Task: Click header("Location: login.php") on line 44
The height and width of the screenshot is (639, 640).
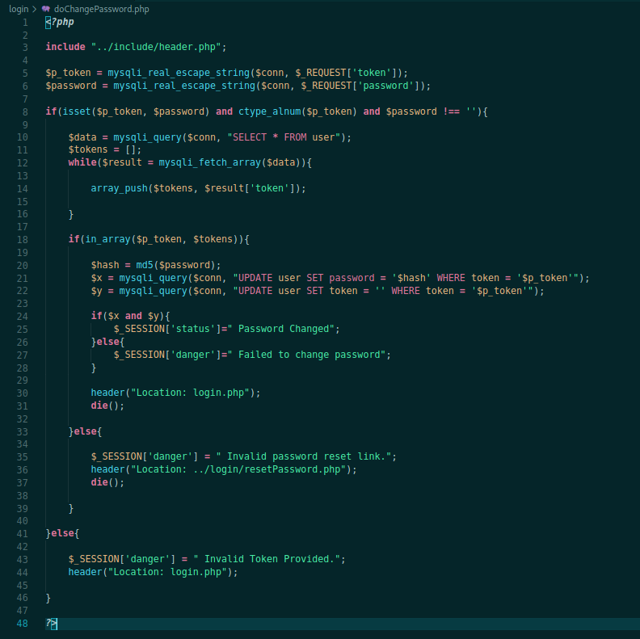Action: pos(150,572)
